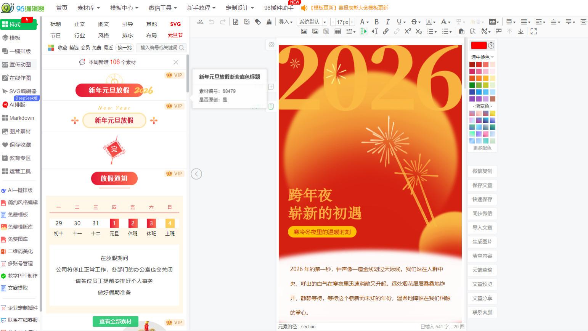The width and height of the screenshot is (588, 331).
Task: Click the fullscreen icon in the toolbar
Action: pos(533,31)
